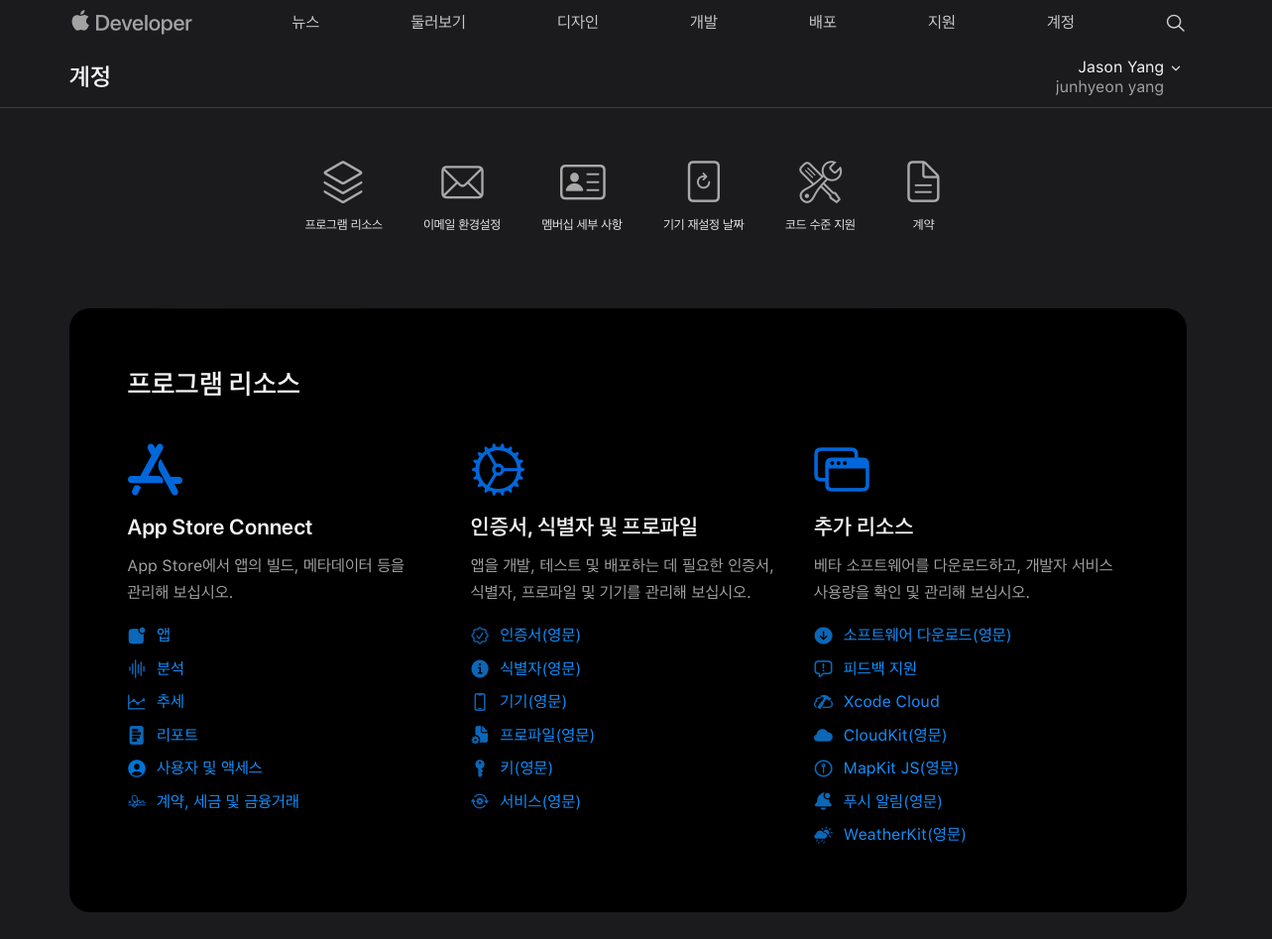Open the WeatherKit(영문) link
The height and width of the screenshot is (939, 1272).
[904, 834]
